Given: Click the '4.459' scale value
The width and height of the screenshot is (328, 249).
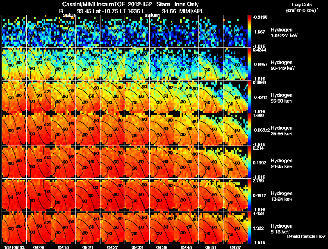Looking at the screenshot, I should tap(258, 213).
